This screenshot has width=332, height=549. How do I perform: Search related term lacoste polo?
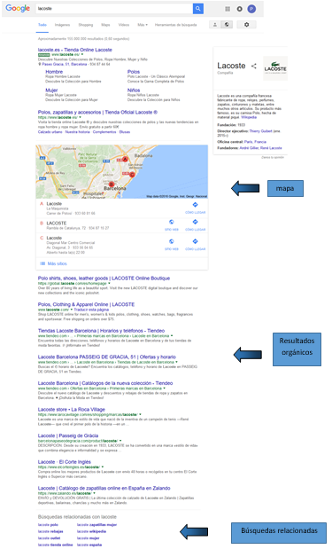[x=48, y=525]
